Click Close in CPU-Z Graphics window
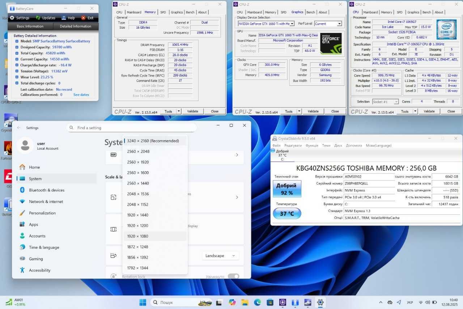 (335, 111)
